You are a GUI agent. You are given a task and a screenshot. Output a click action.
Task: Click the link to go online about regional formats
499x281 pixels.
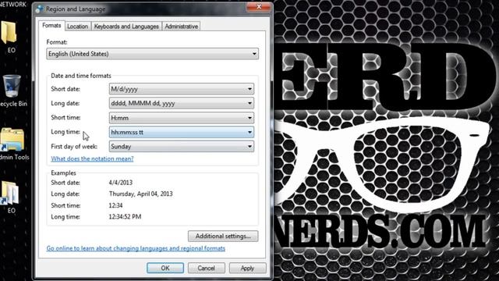(136, 248)
